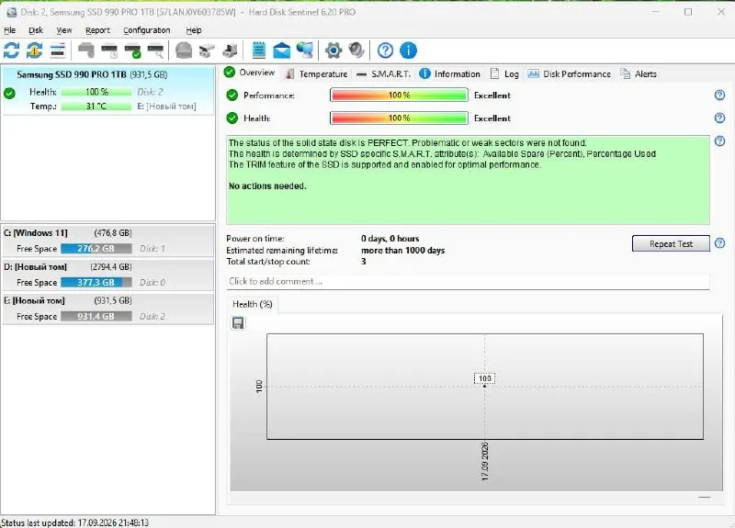Click the status last updated text
The image size is (735, 528).
tap(75, 522)
